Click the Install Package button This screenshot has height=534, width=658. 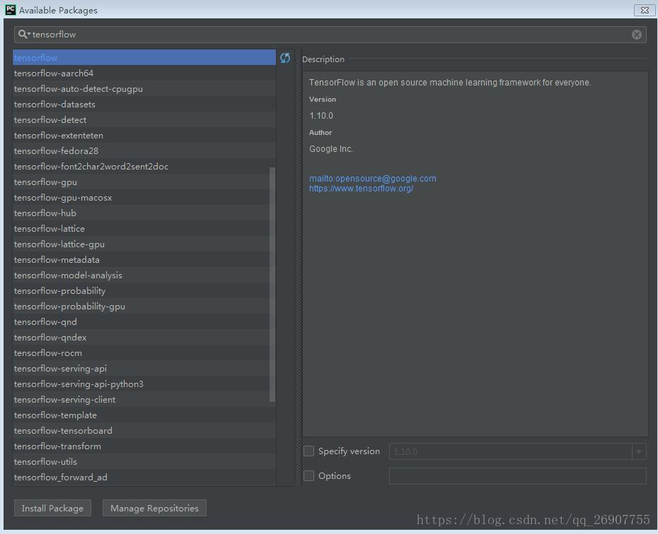pos(52,508)
